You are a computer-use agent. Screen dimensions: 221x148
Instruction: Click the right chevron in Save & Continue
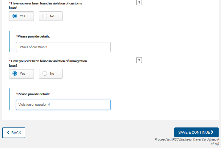[212, 132]
